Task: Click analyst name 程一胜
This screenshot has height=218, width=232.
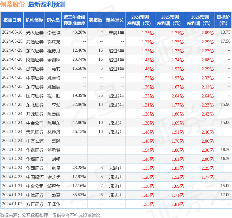Action: [54, 96]
